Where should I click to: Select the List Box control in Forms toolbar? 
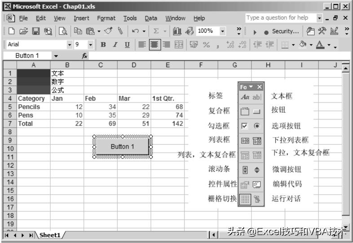point(245,141)
